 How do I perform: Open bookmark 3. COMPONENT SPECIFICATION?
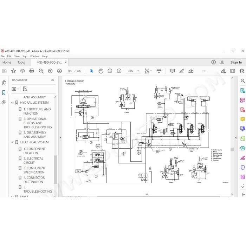pos(34,170)
